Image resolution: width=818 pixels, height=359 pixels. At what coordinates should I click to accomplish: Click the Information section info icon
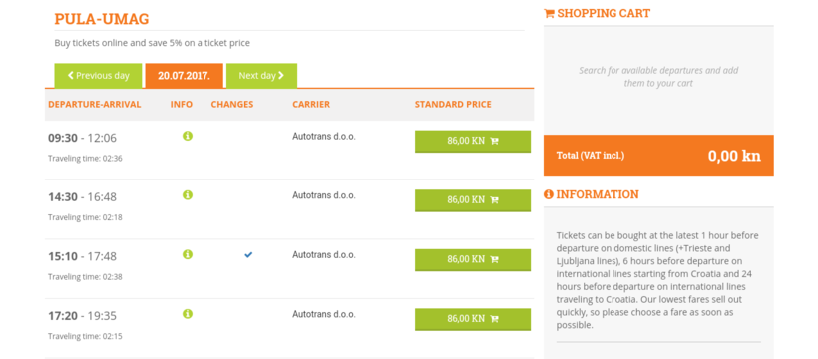[549, 194]
